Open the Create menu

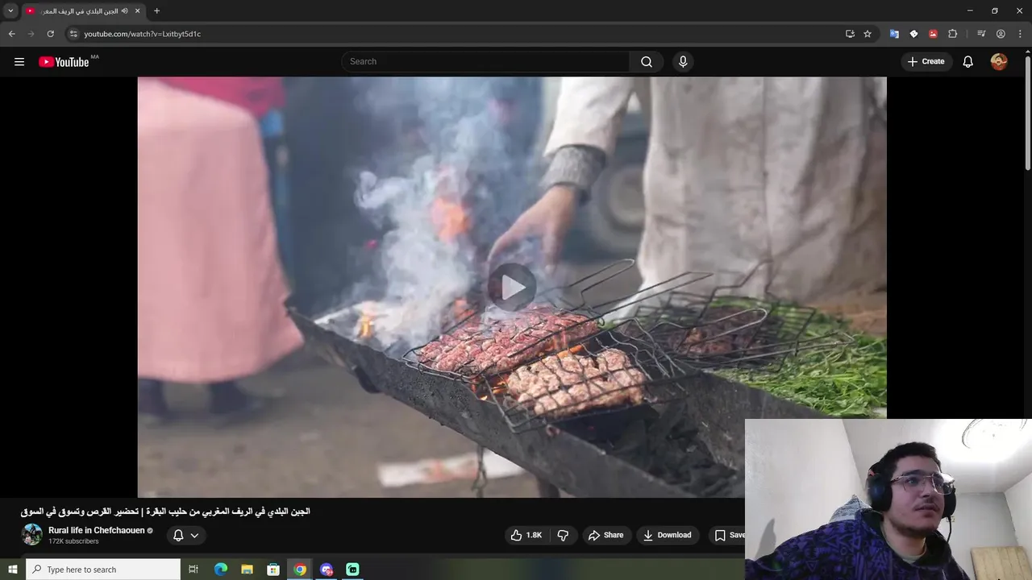(926, 62)
